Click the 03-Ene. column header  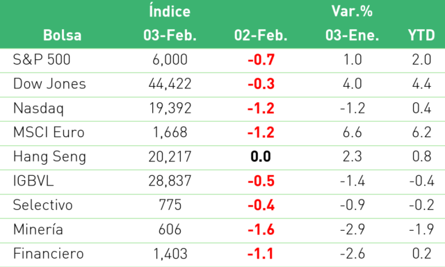coord(353,35)
